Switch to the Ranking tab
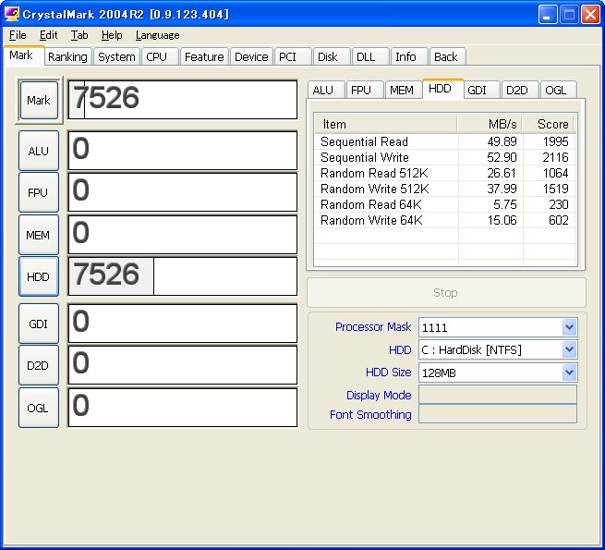The height and width of the screenshot is (550, 605). coord(67,56)
